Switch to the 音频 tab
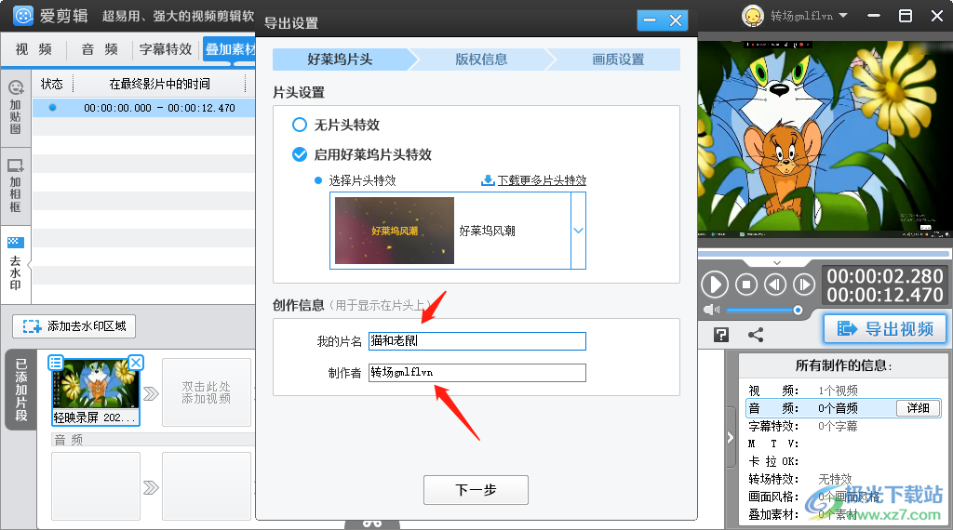The width and height of the screenshot is (953, 530). pyautogui.click(x=100, y=49)
